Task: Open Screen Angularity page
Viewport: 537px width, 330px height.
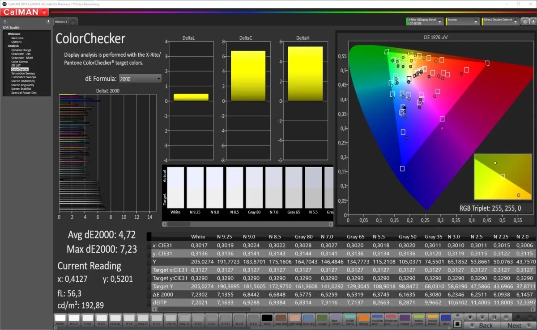Action: pyautogui.click(x=23, y=85)
